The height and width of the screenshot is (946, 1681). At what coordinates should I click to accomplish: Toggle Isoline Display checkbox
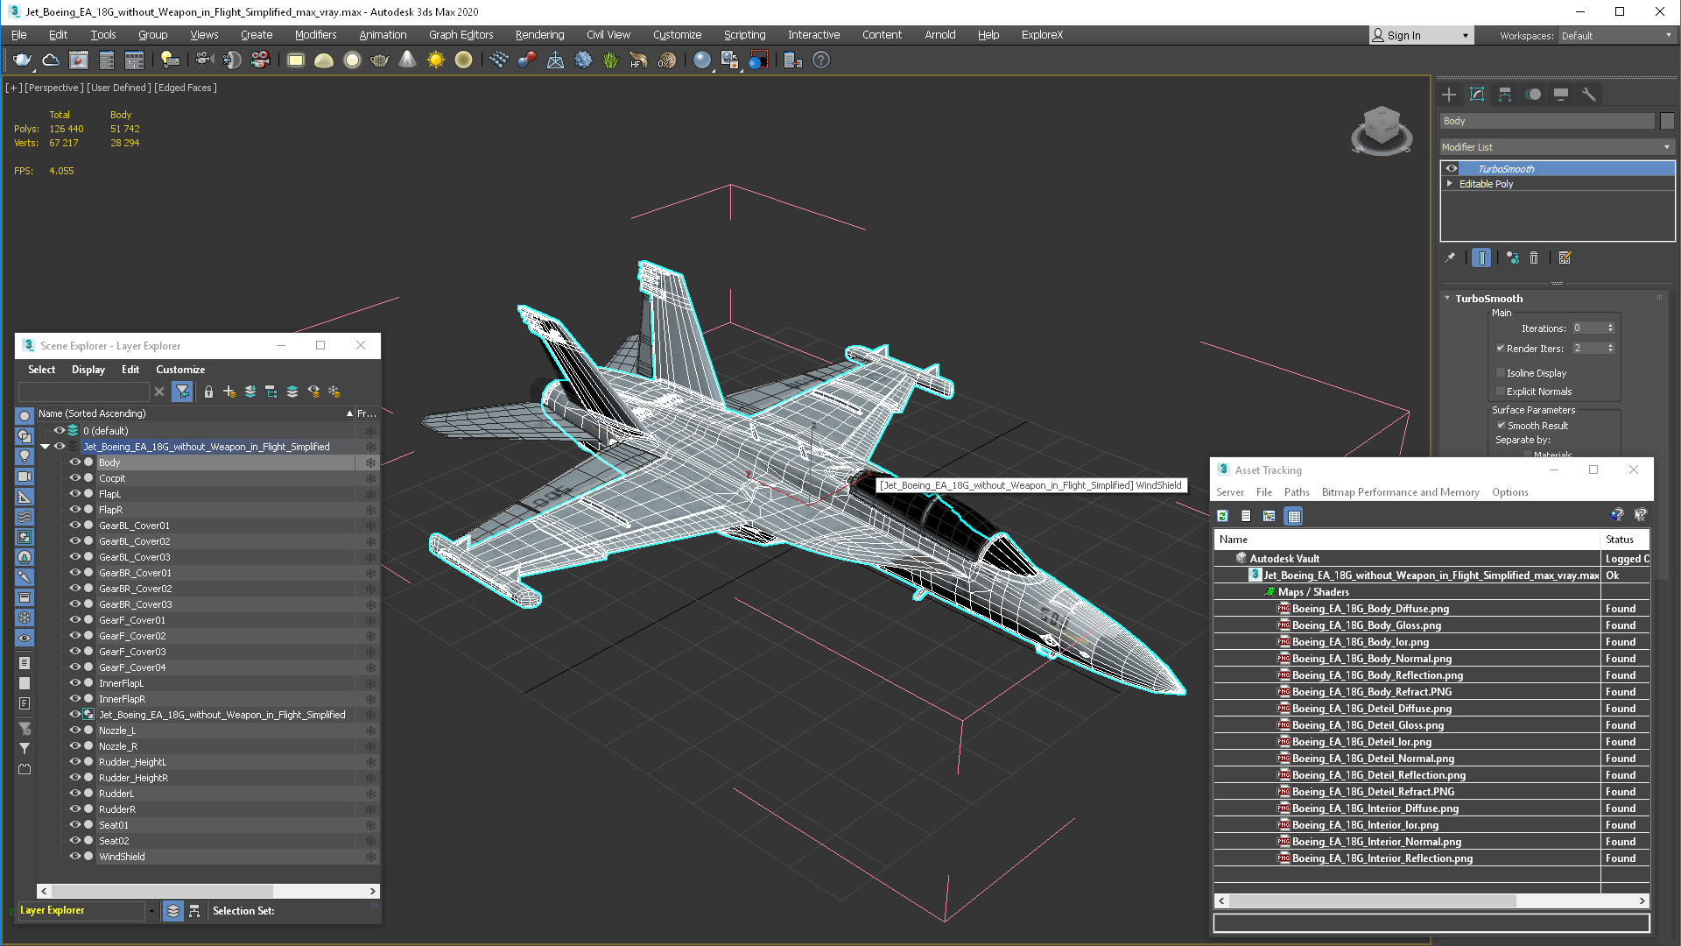pos(1501,373)
